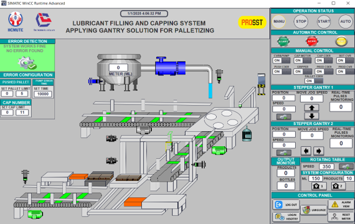Image resolution: width=355 pixels, height=224 pixels.
Task: Toggle the GRIPPER manual switch
Action: click(302, 72)
